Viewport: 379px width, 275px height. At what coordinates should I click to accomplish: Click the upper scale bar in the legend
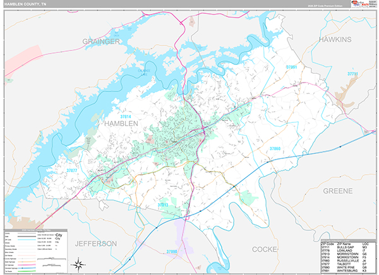point(52,259)
